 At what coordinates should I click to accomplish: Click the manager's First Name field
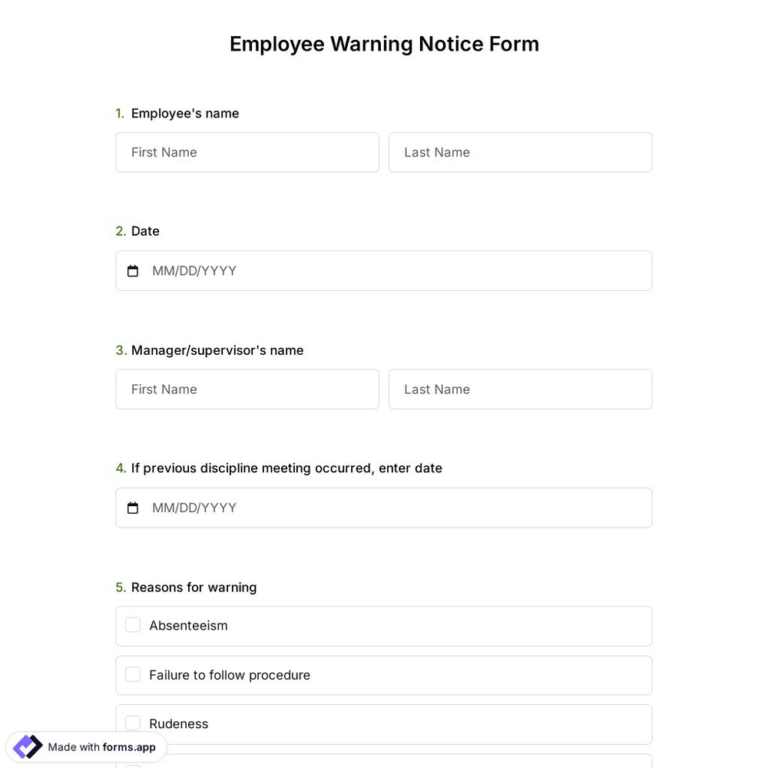tap(247, 389)
